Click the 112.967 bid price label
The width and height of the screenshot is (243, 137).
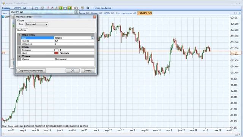point(235,53)
